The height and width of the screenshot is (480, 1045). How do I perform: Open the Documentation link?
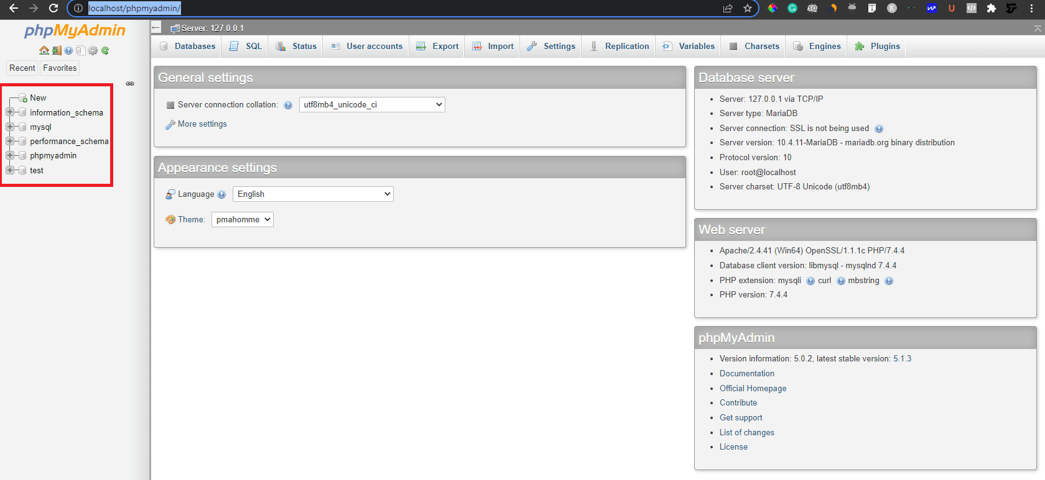(x=747, y=374)
